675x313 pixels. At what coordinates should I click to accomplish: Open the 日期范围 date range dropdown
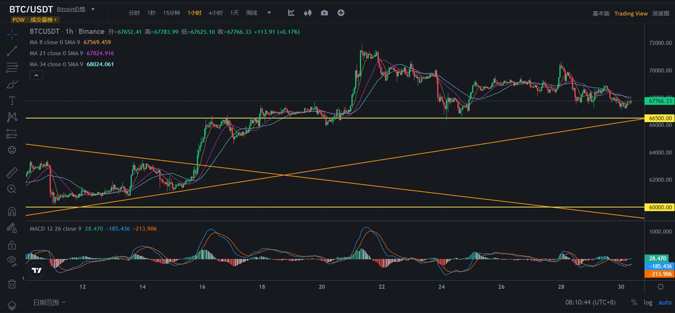click(x=49, y=302)
